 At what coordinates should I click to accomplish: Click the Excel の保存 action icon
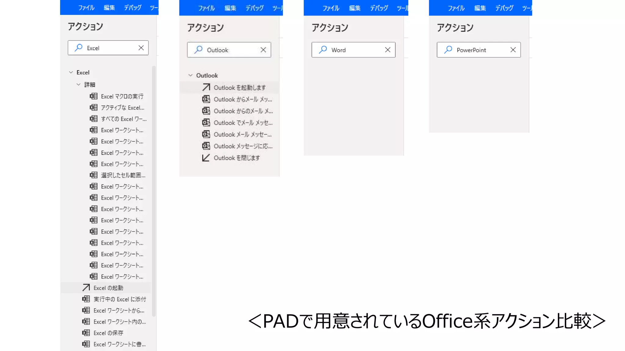86,333
